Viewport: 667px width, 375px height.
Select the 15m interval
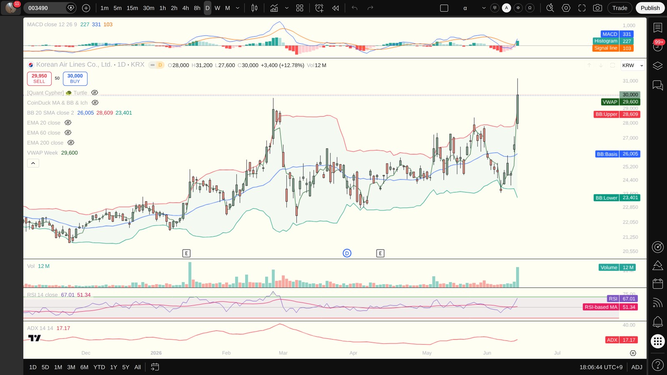tap(132, 8)
